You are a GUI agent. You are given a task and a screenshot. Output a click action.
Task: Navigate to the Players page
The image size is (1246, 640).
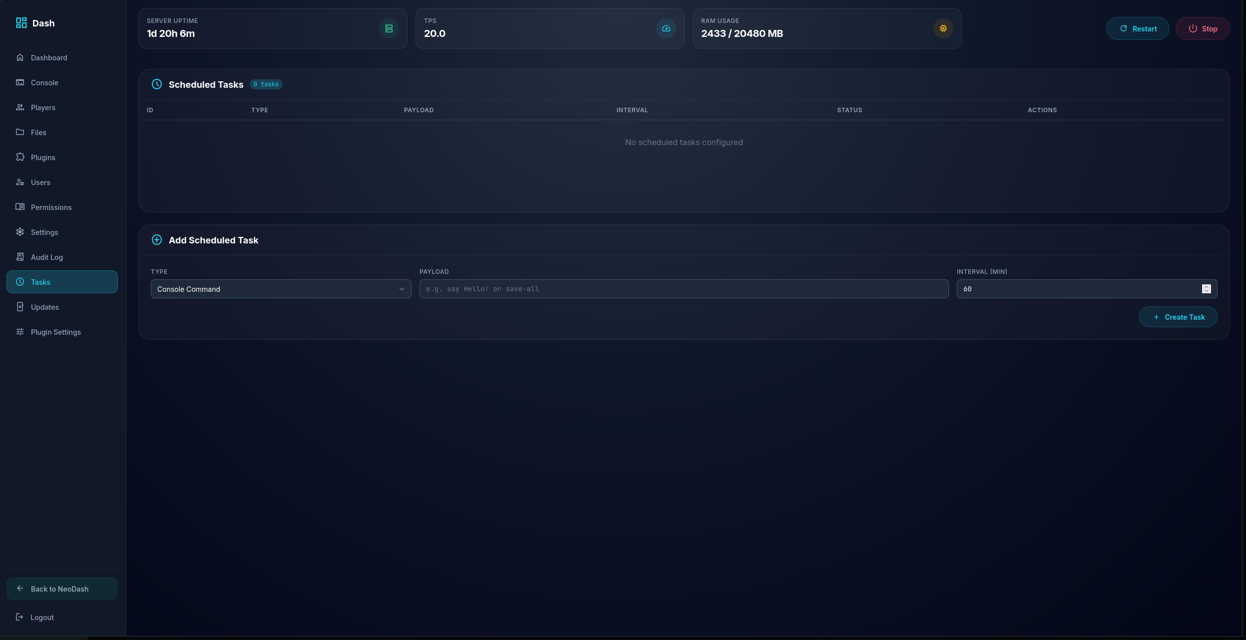click(x=62, y=107)
